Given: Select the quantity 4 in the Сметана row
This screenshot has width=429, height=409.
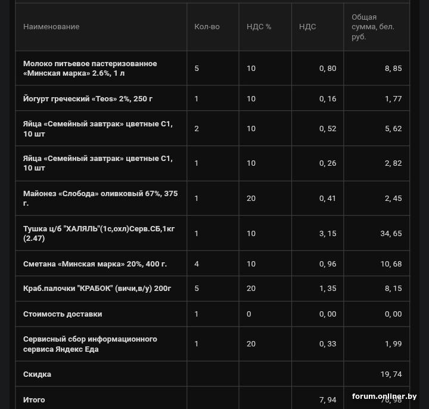Looking at the screenshot, I should 197,264.
